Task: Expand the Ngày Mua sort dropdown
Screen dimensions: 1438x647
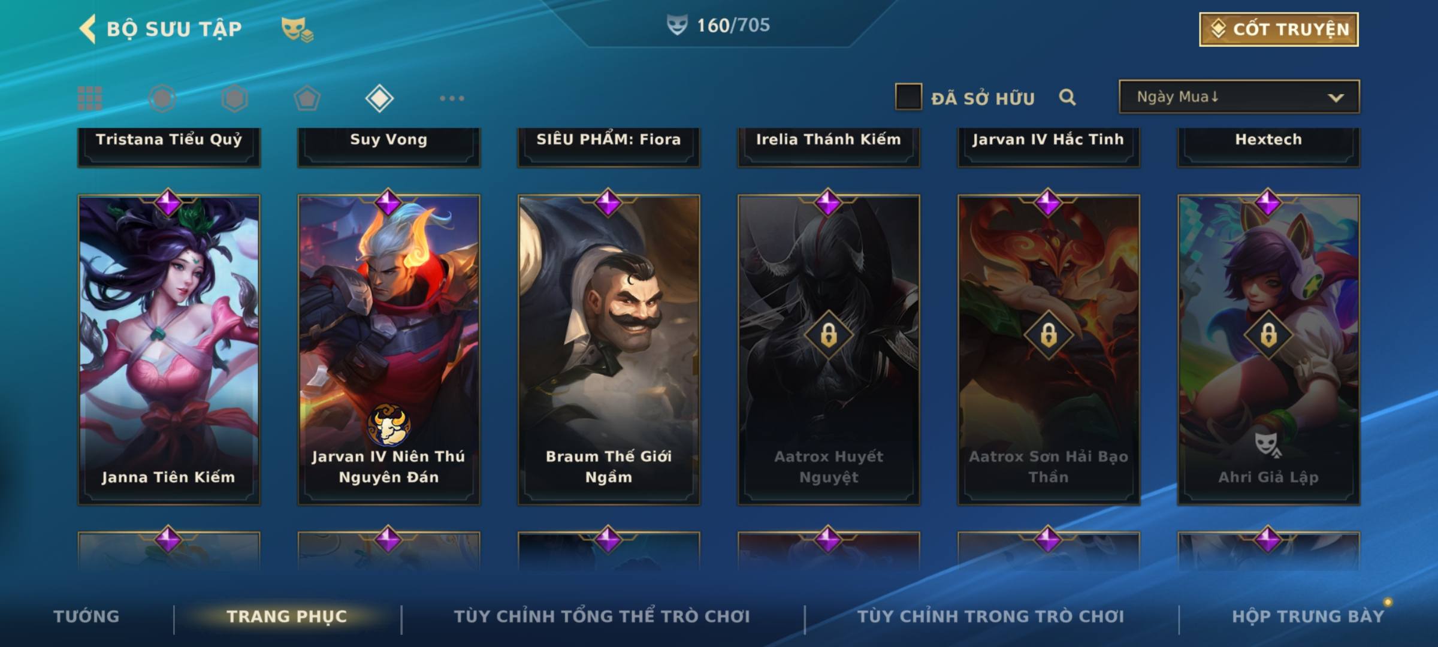Action: pos(1239,96)
